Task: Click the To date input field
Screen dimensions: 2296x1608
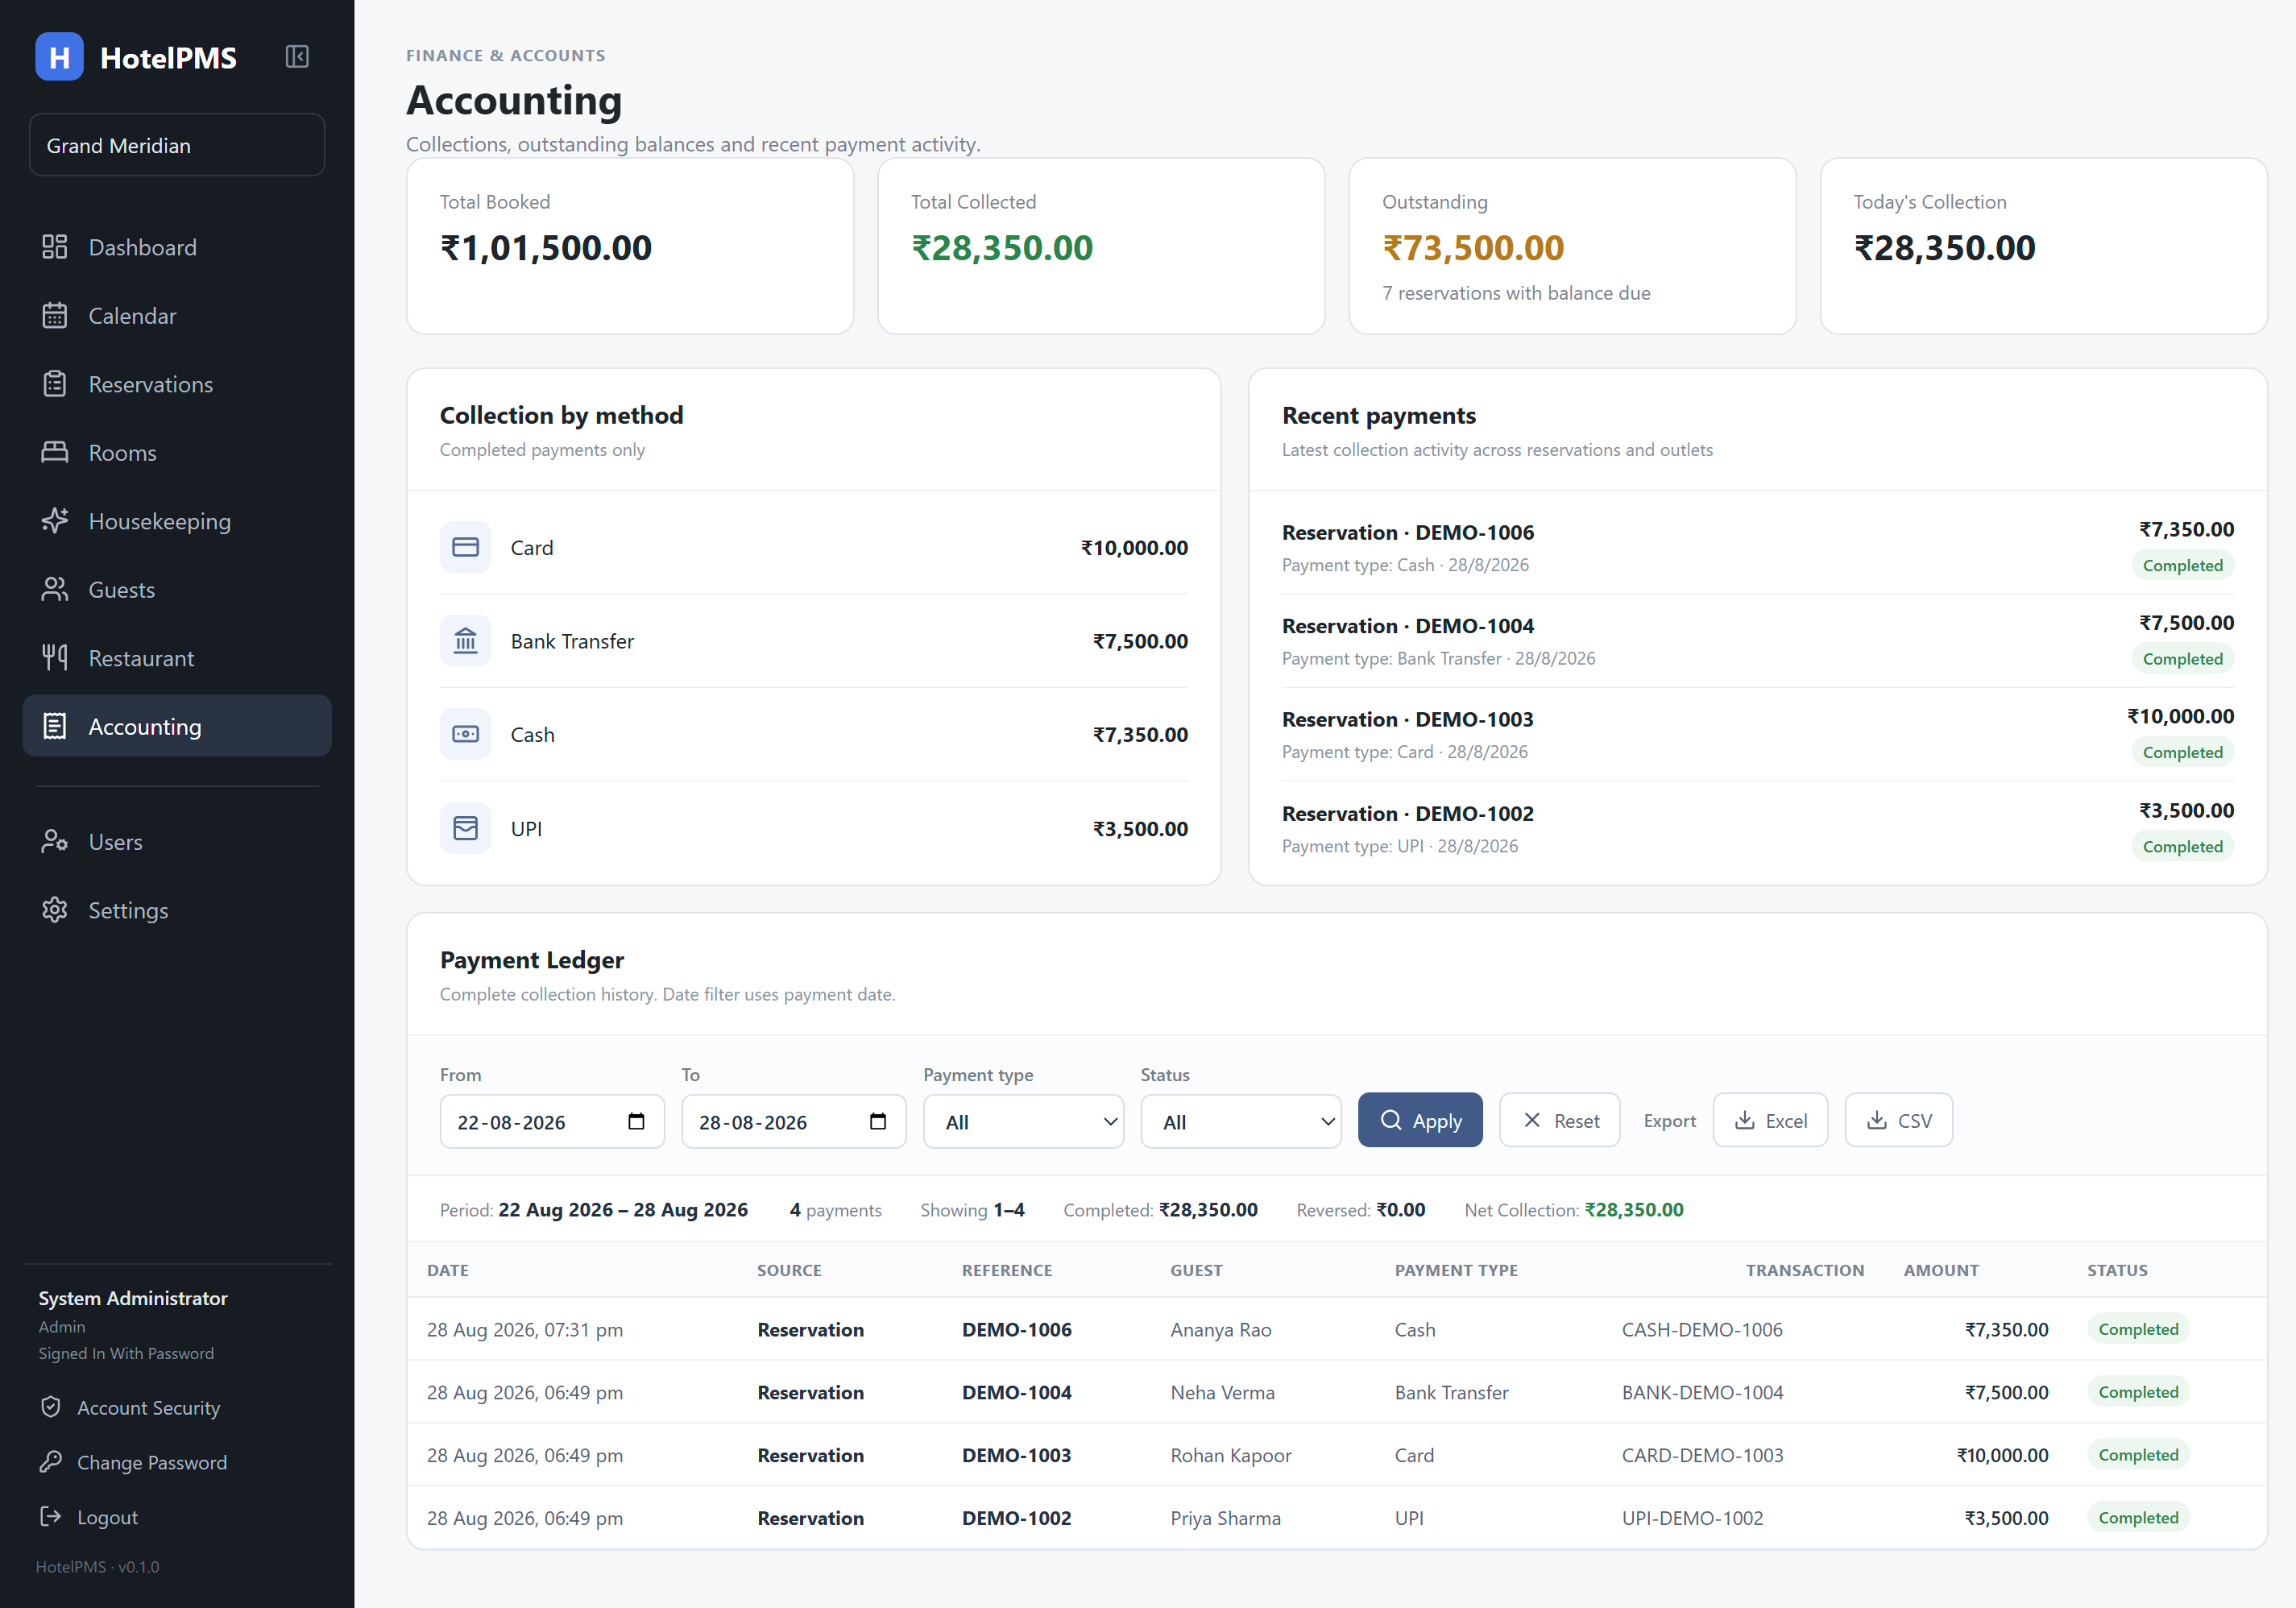Action: pos(794,1122)
